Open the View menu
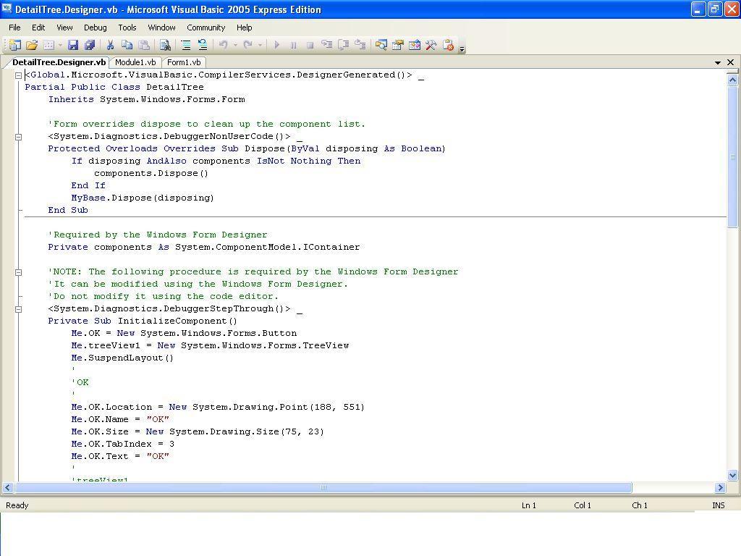 coord(64,28)
